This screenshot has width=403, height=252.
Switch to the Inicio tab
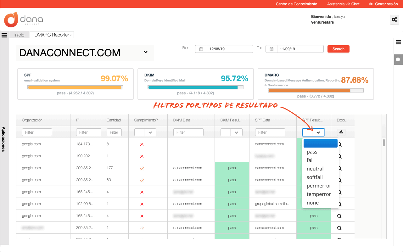point(19,35)
